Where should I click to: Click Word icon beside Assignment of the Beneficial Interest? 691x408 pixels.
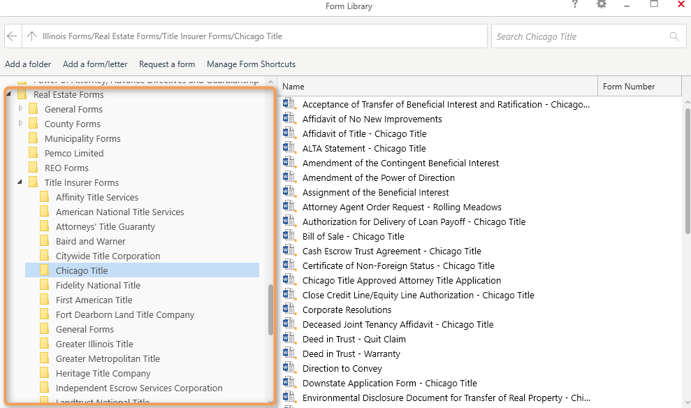click(289, 191)
